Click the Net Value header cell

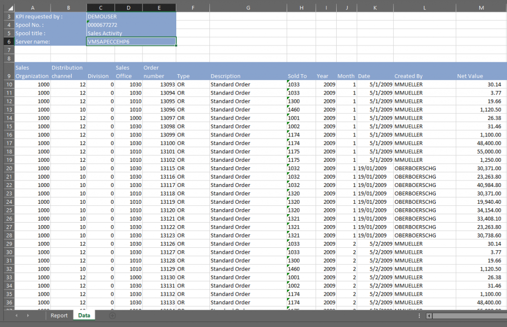pyautogui.click(x=481, y=72)
